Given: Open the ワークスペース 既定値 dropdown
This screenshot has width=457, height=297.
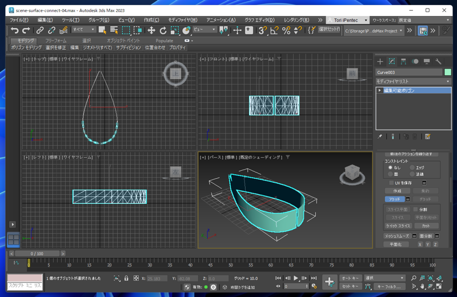Looking at the screenshot, I should (424, 20).
